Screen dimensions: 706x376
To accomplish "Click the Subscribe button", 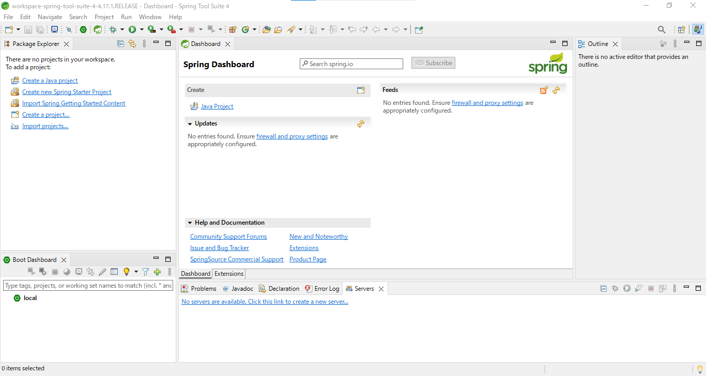I will pyautogui.click(x=433, y=63).
